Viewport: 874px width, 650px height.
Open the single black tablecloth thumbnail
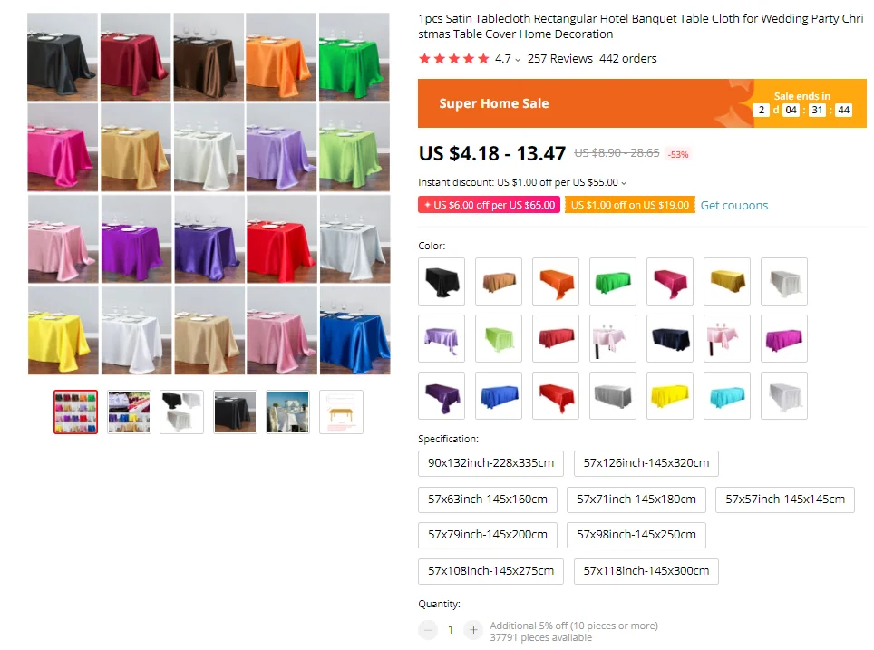click(235, 412)
